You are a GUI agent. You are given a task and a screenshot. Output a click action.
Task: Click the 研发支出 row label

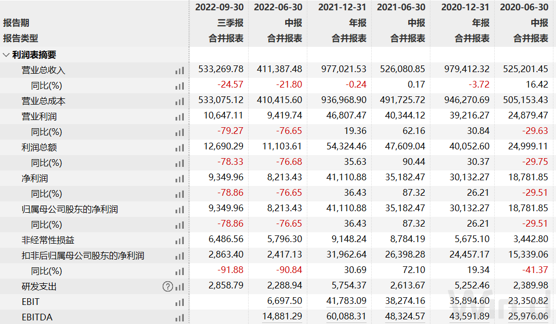[x=39, y=286]
